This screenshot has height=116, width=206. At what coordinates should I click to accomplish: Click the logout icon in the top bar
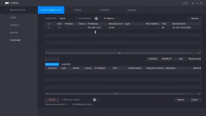pyautogui.click(x=197, y=3)
